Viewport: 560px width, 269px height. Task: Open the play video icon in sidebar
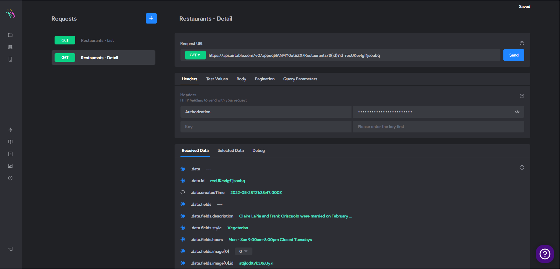10,154
